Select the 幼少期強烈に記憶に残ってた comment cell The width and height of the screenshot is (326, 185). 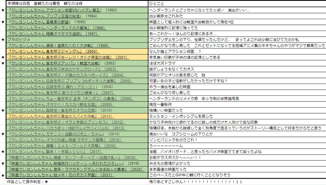(237, 28)
